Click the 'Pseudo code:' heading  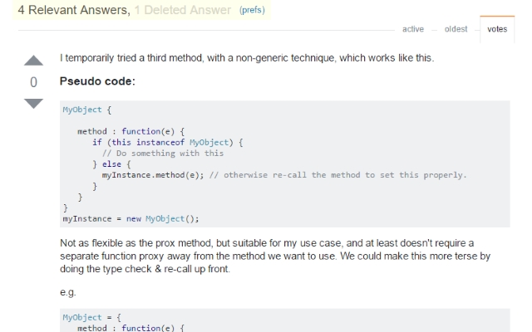coord(97,81)
